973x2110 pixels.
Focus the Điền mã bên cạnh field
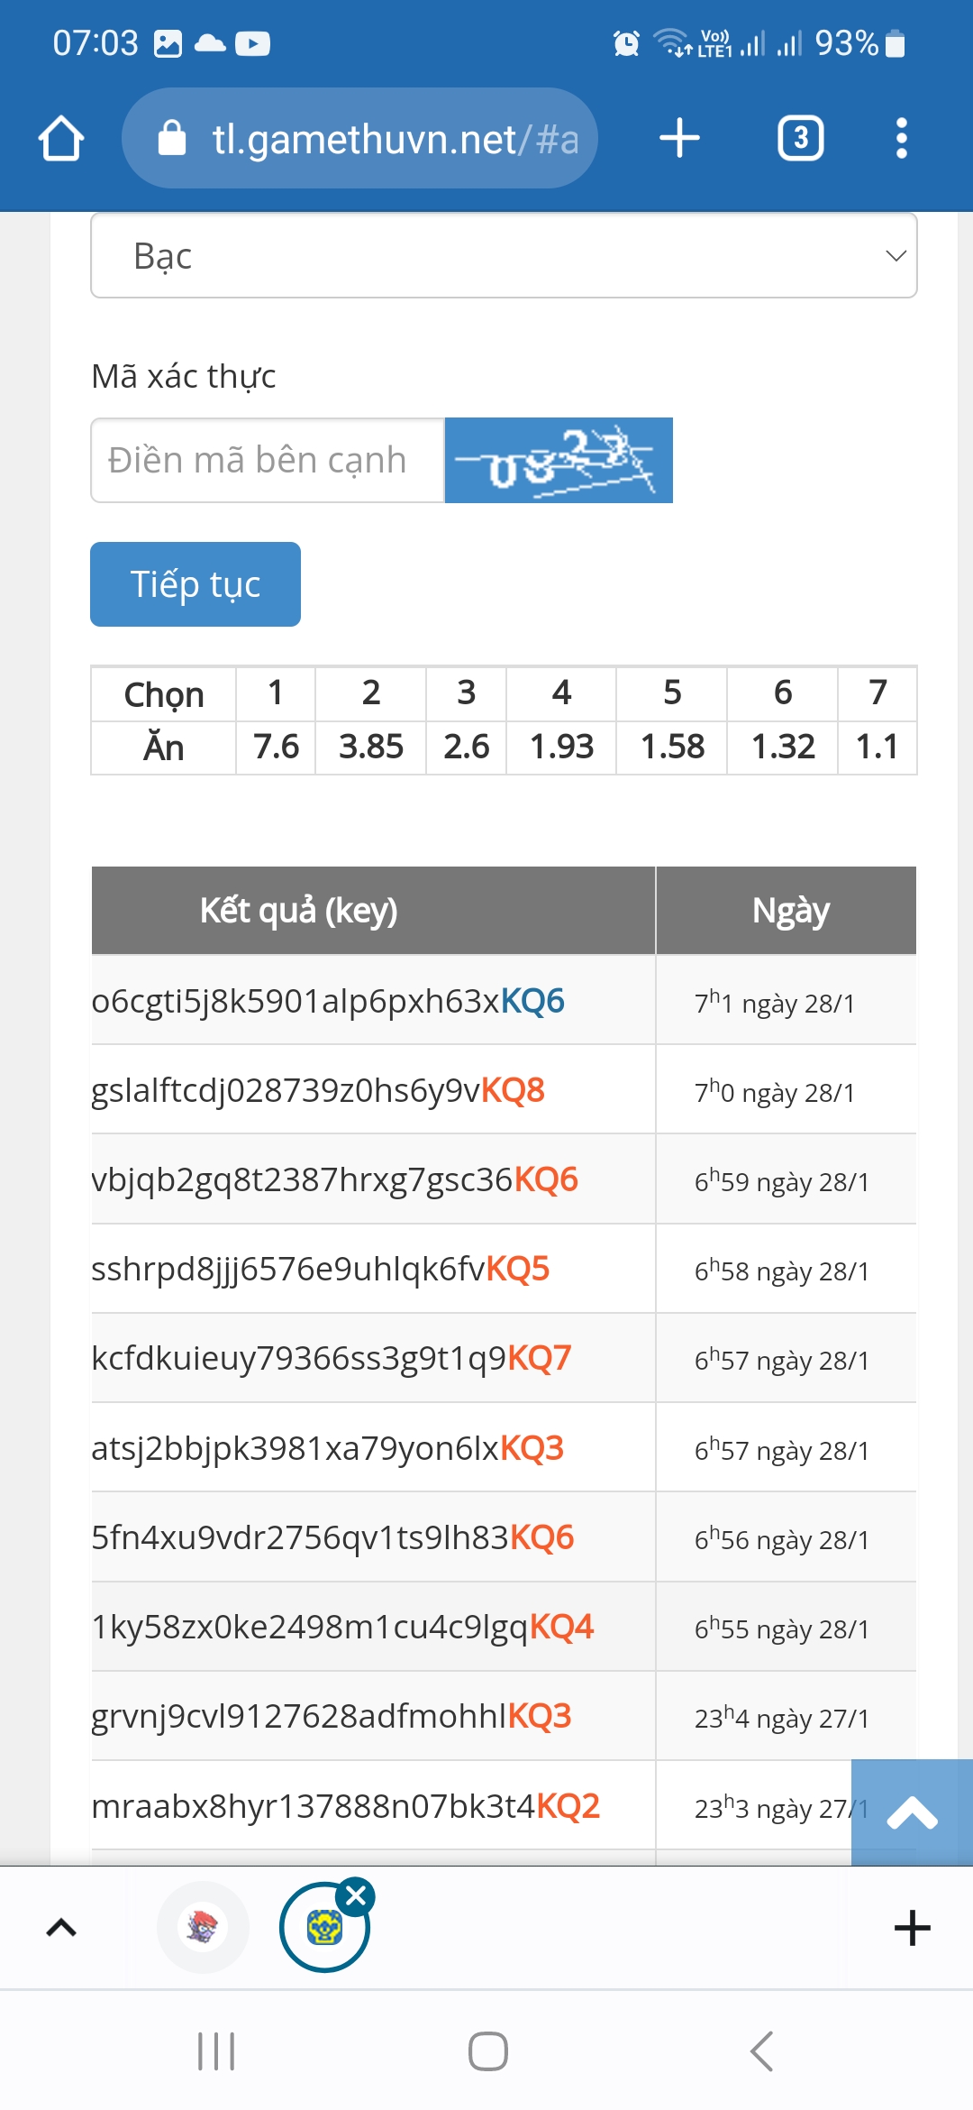(x=268, y=460)
